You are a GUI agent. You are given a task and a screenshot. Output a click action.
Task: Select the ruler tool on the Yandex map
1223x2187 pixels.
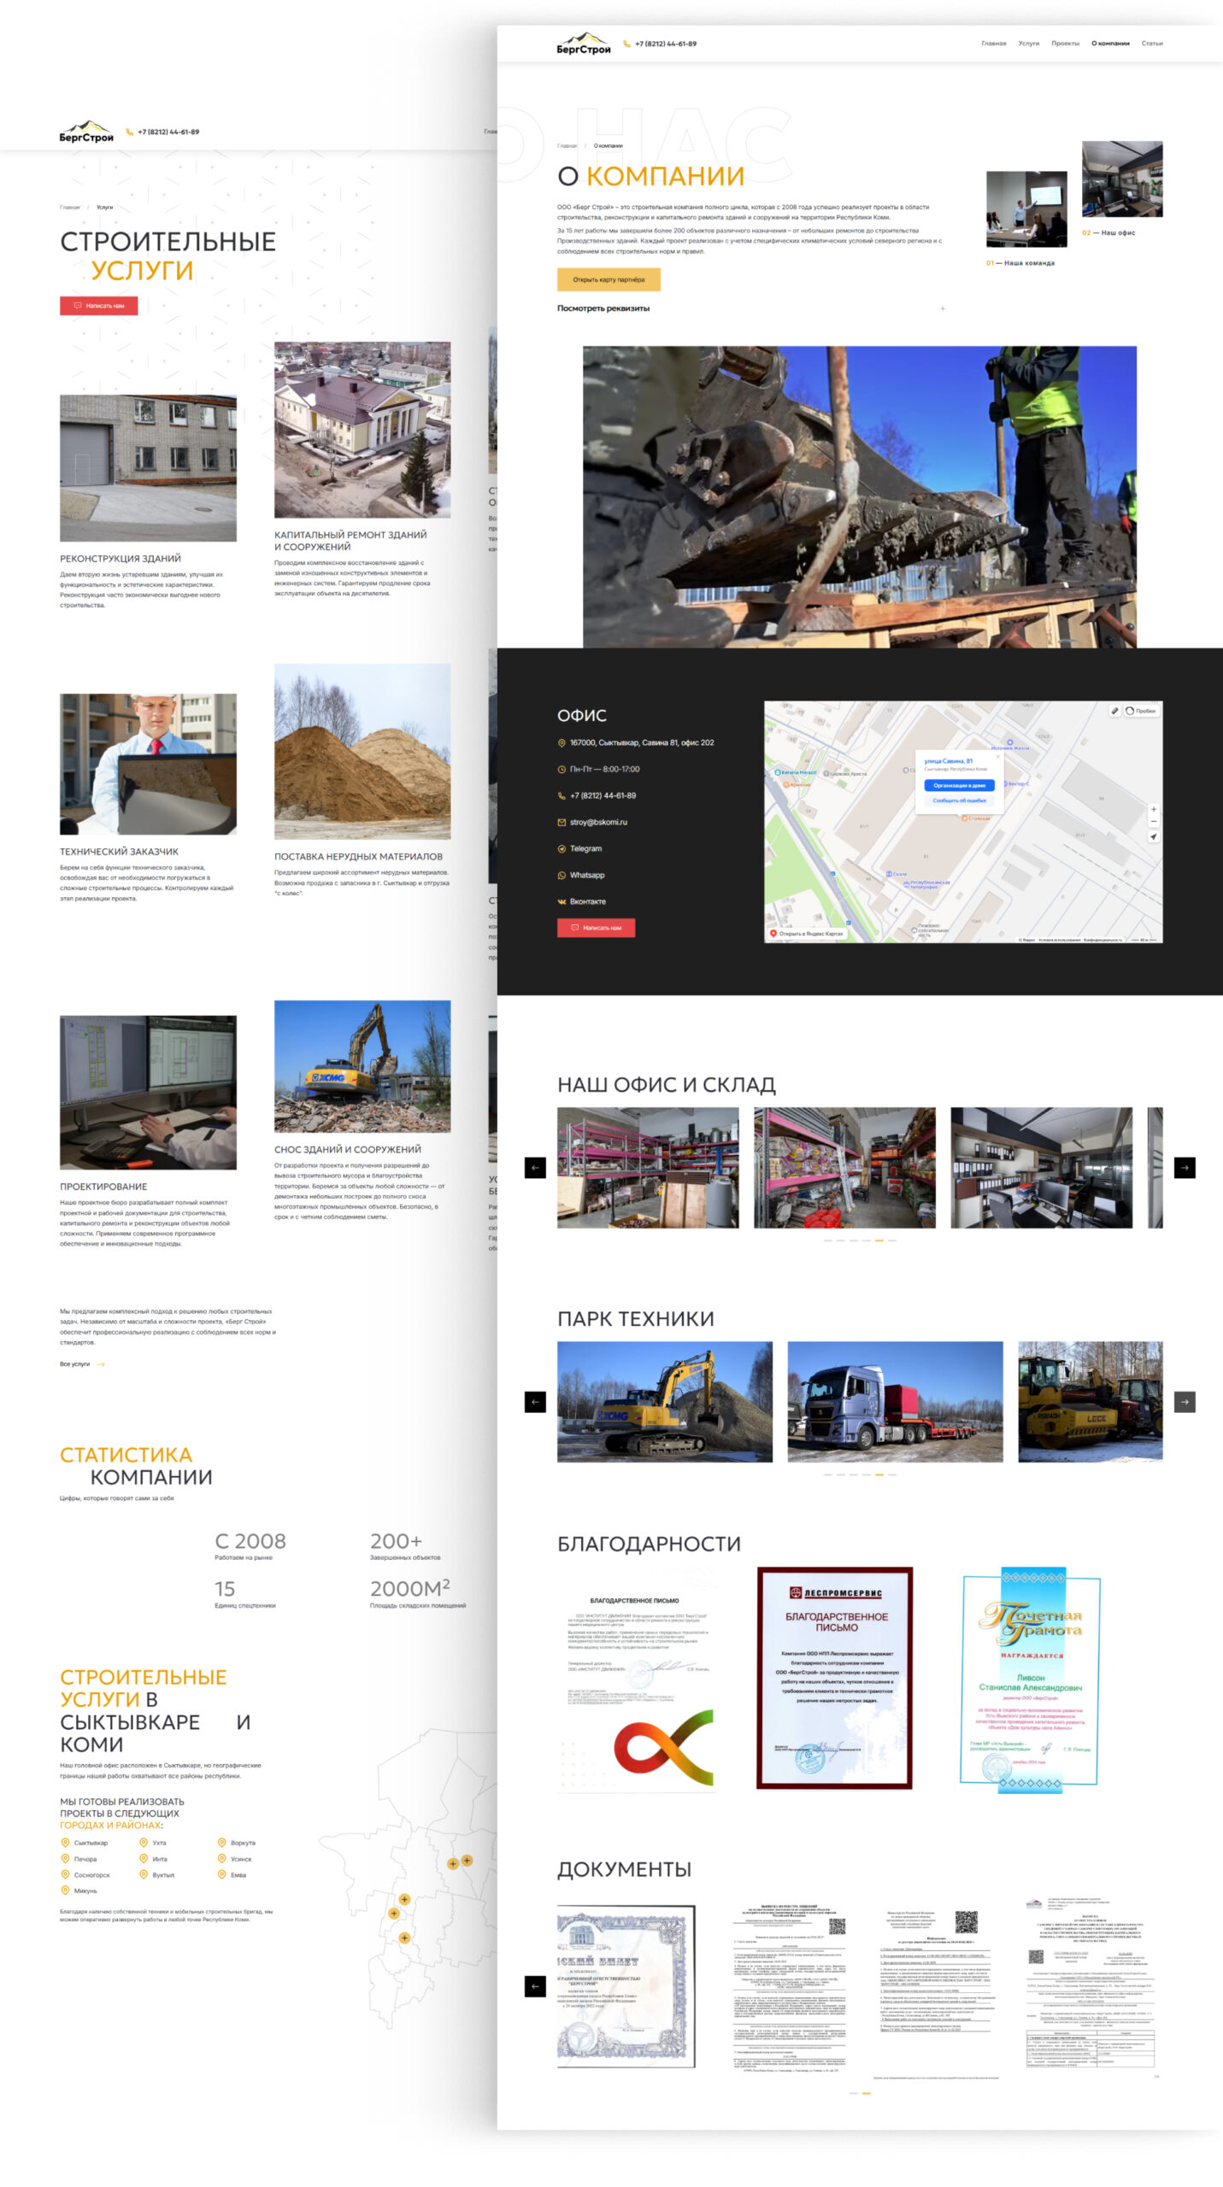[1114, 711]
